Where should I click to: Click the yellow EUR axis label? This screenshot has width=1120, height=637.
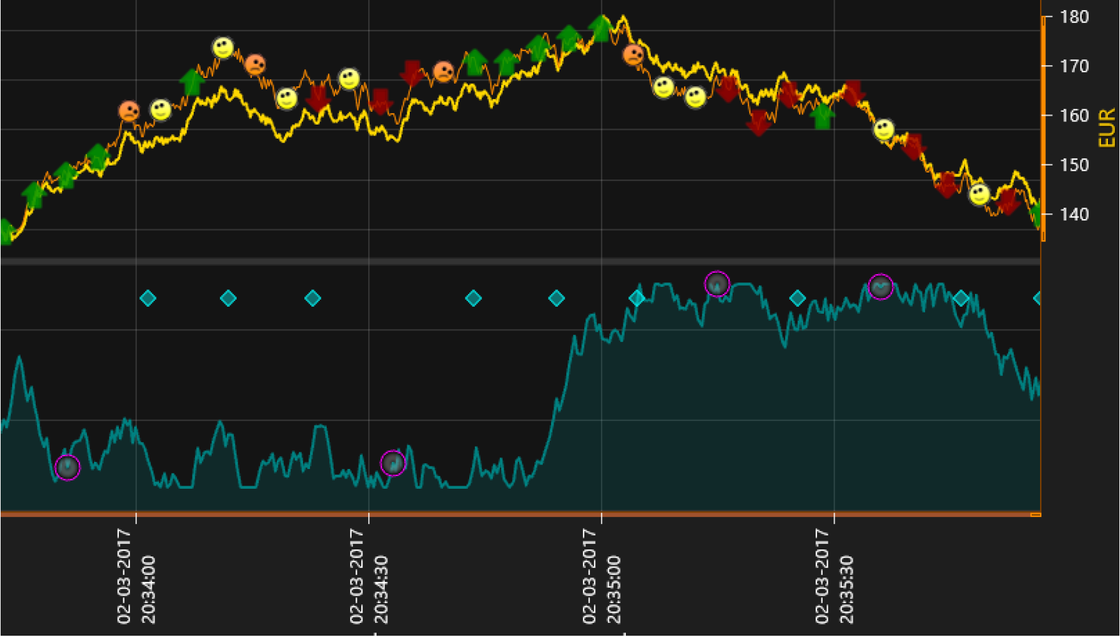(x=1107, y=128)
